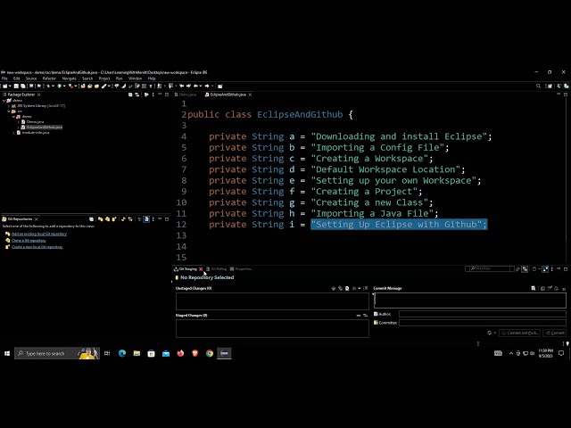Click the green Run toolbar button
The width and height of the screenshot is (571, 428).
coord(60,86)
